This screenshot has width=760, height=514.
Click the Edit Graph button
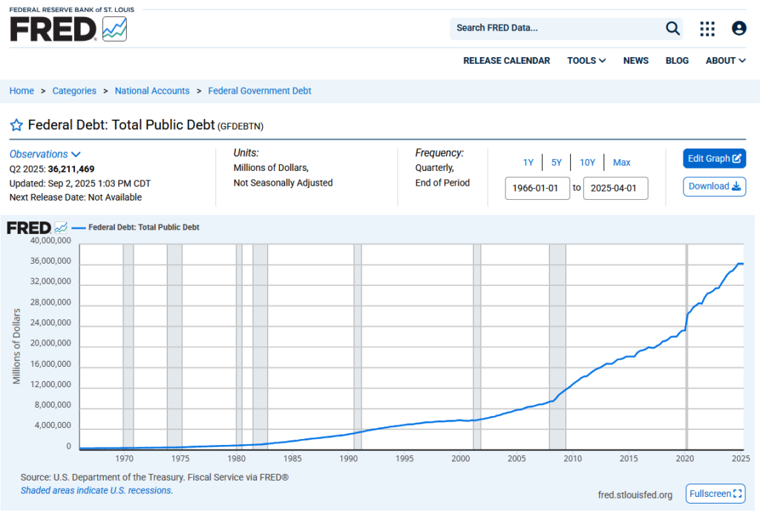tap(715, 158)
